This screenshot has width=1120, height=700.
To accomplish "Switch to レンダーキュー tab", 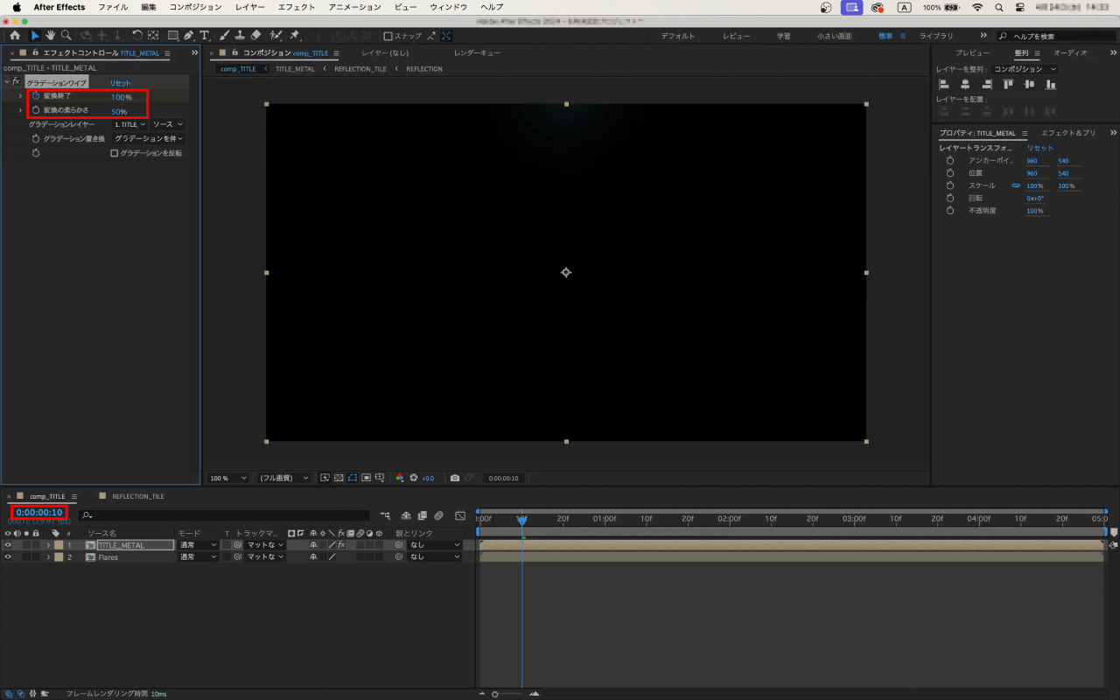I will 477,53.
